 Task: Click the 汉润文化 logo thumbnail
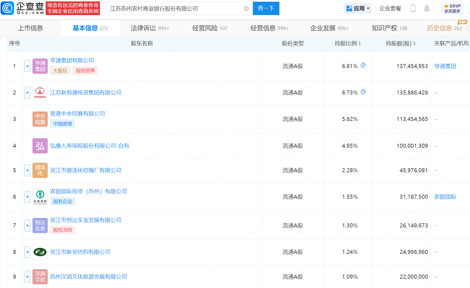(40, 277)
